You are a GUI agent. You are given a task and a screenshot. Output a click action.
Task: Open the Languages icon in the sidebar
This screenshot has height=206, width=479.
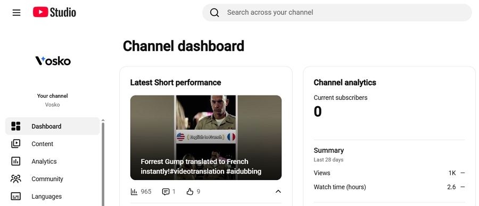coord(15,196)
